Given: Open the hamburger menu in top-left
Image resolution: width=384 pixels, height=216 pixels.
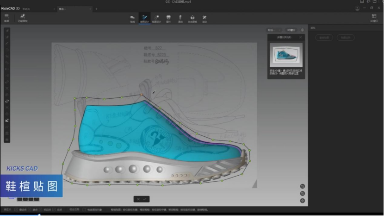Looking at the screenshot, I should [x=6, y=16].
